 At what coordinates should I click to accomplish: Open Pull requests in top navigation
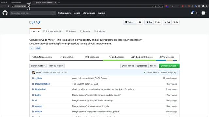pyautogui.click(x=65, y=13)
